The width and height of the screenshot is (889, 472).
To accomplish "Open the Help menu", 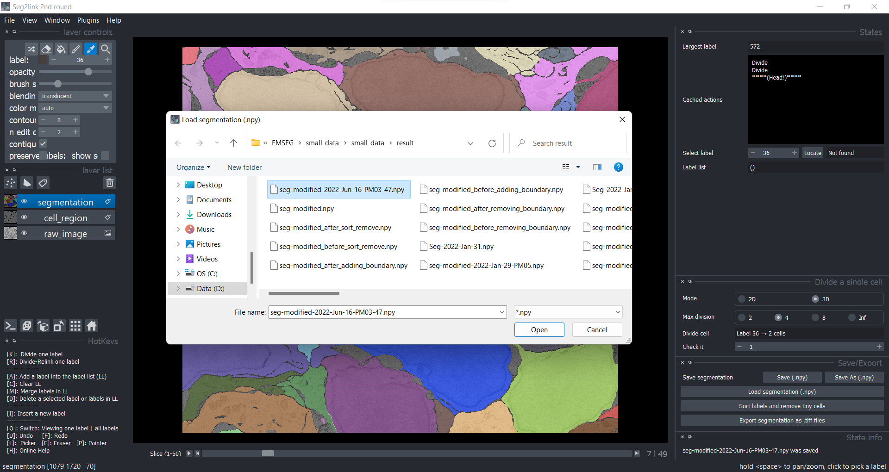I will [x=113, y=20].
